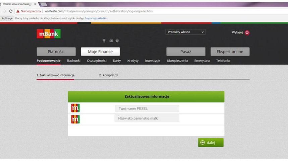Click the m icon beside the maiden name field
This screenshot has width=288, height=162.
click(75, 119)
